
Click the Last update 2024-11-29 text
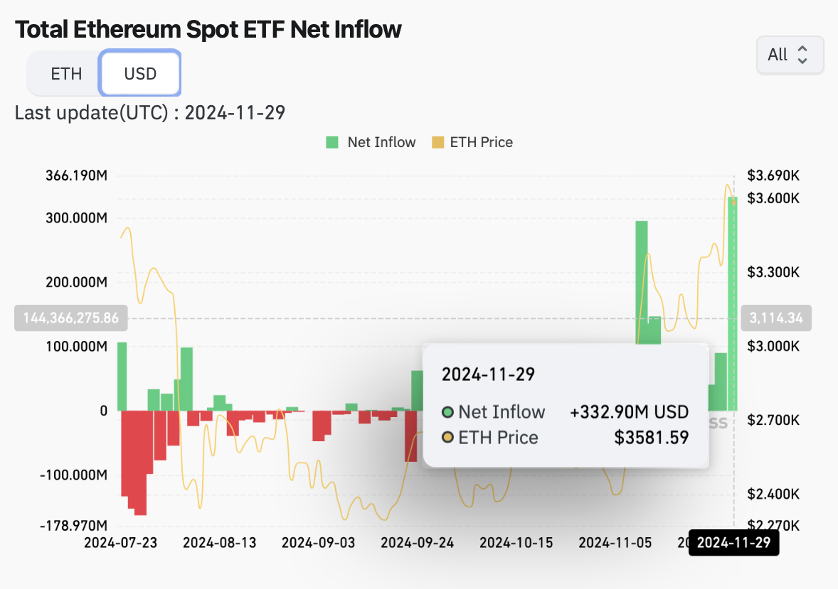(x=149, y=112)
